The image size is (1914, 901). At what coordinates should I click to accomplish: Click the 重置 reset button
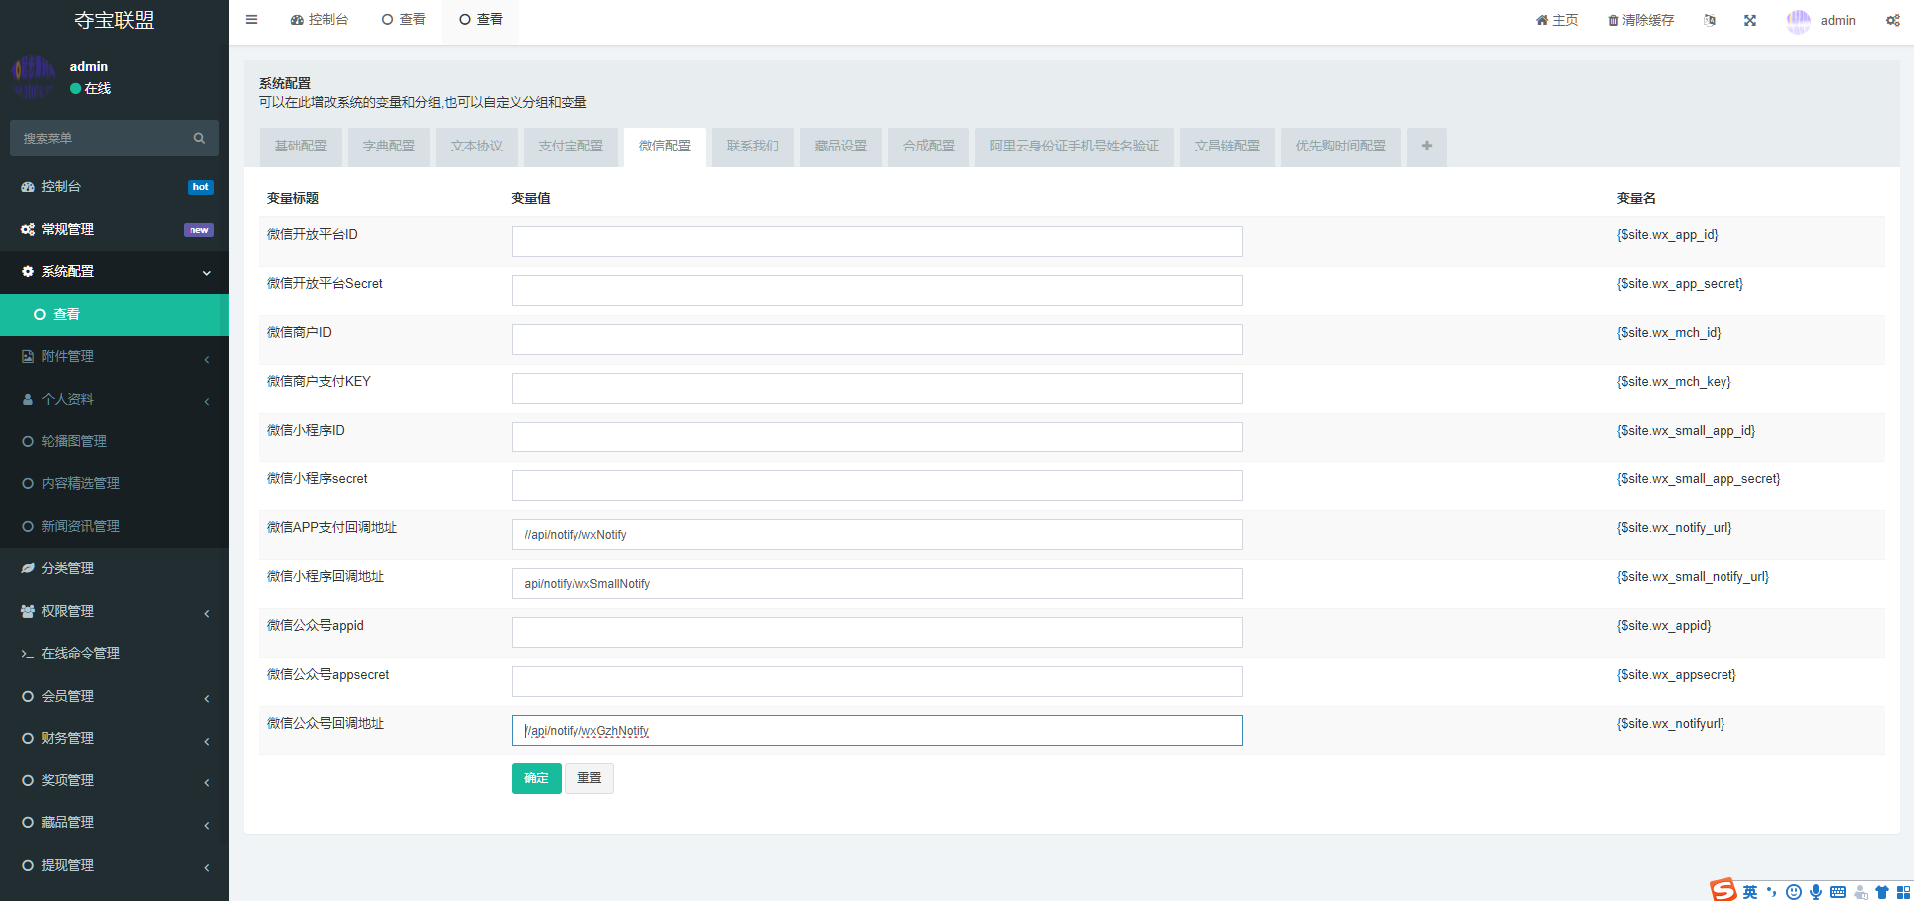pos(589,778)
